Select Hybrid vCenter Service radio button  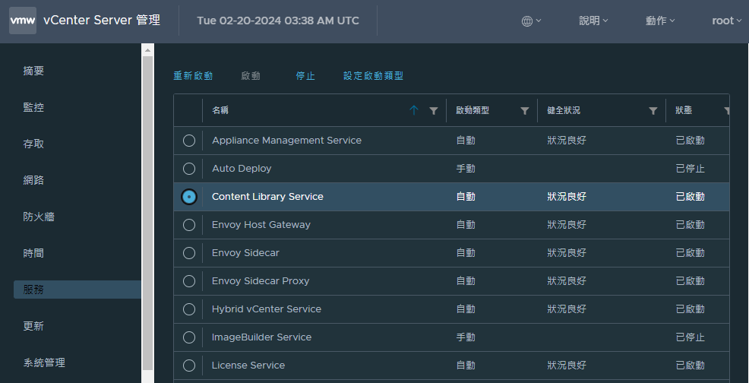click(189, 309)
